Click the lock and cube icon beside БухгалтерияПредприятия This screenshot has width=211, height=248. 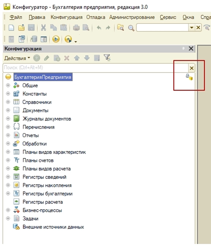pyautogui.click(x=189, y=77)
